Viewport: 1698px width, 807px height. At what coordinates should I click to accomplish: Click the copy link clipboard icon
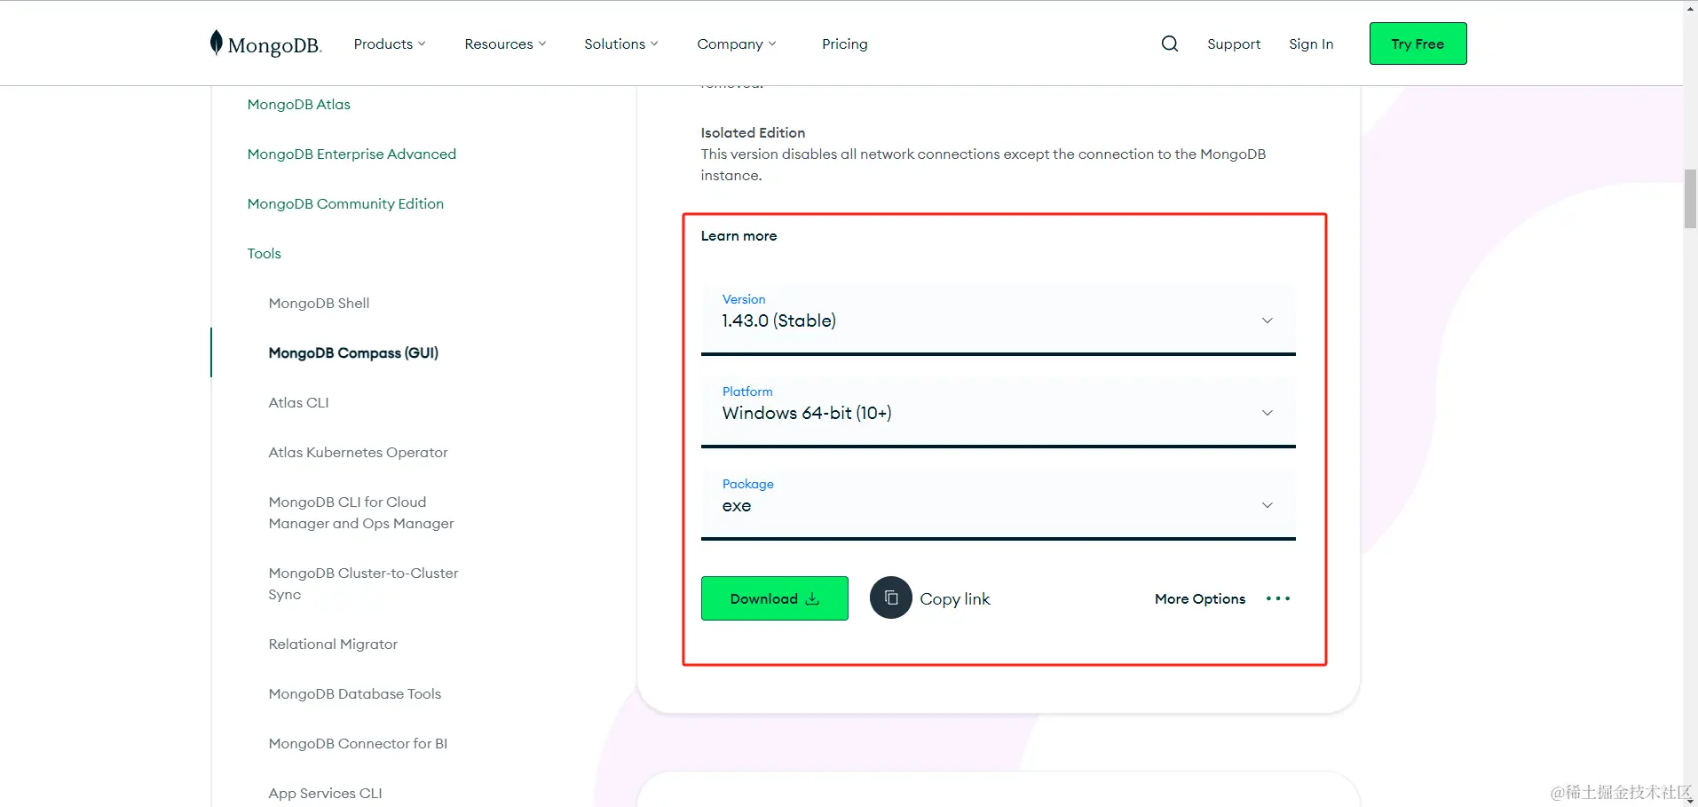[x=891, y=598]
